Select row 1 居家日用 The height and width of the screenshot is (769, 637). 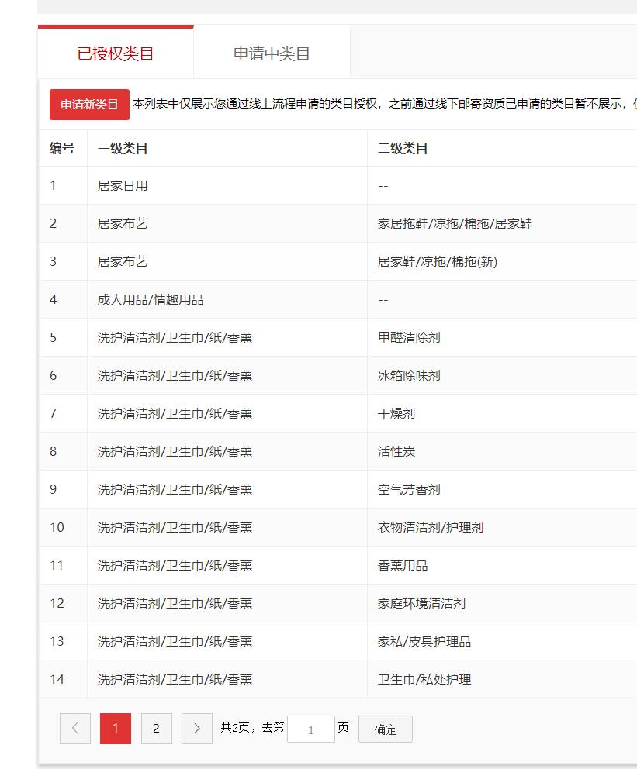[123, 186]
